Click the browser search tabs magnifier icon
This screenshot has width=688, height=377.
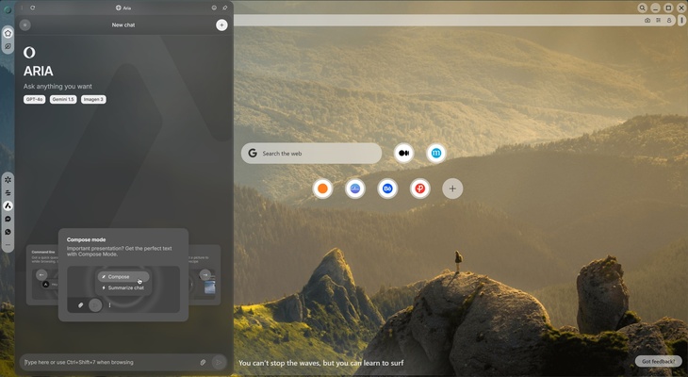click(643, 8)
